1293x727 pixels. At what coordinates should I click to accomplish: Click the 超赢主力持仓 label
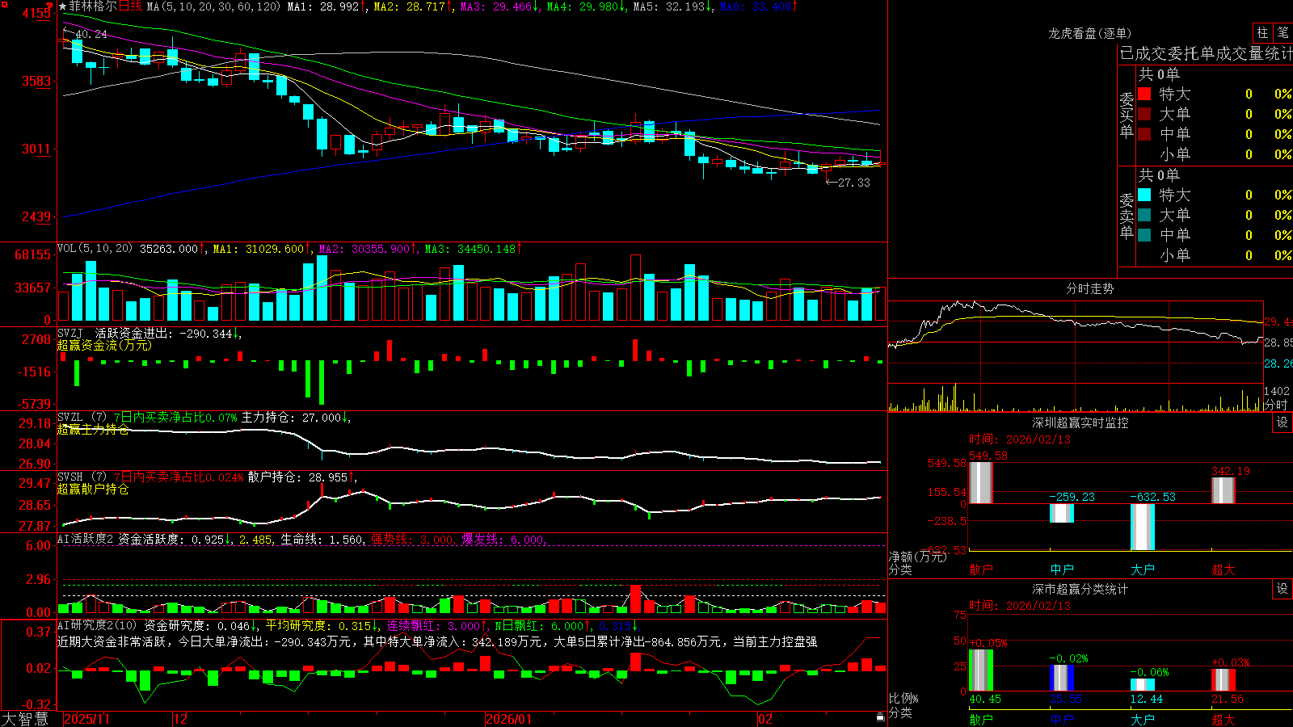(93, 430)
